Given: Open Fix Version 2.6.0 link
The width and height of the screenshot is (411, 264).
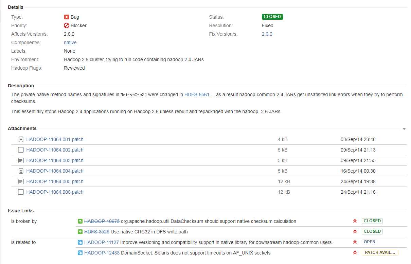Looking at the screenshot, I should click(x=267, y=34).
